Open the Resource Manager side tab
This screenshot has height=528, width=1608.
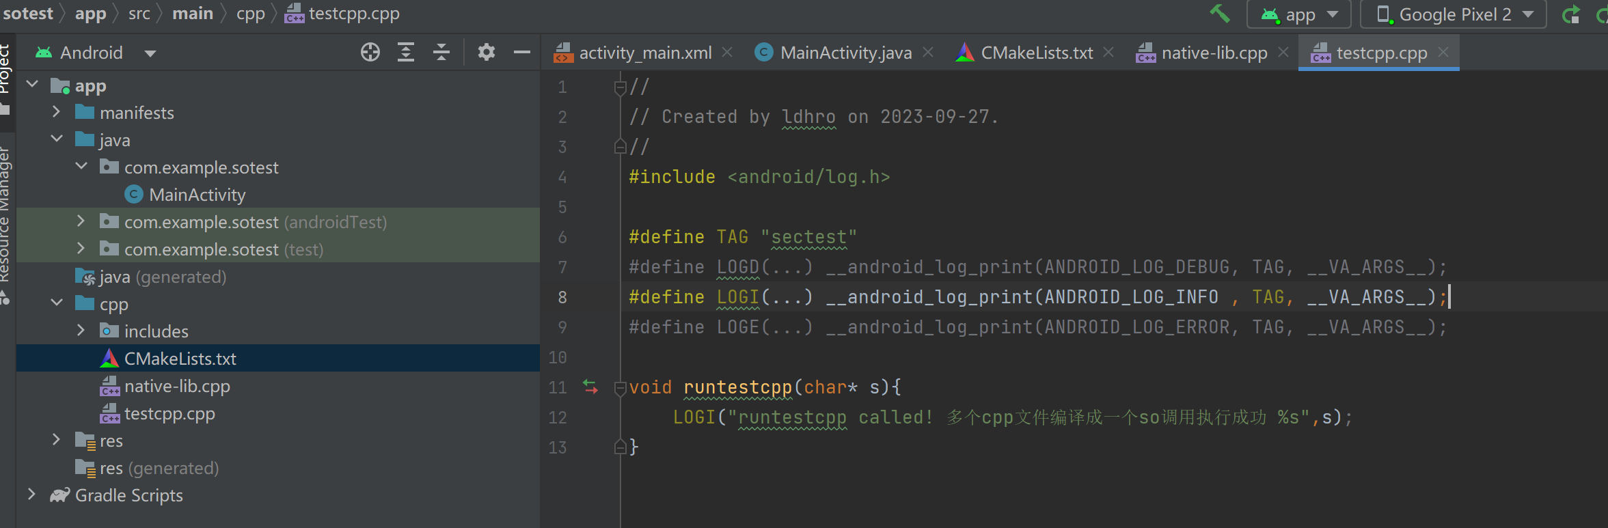click(6, 214)
